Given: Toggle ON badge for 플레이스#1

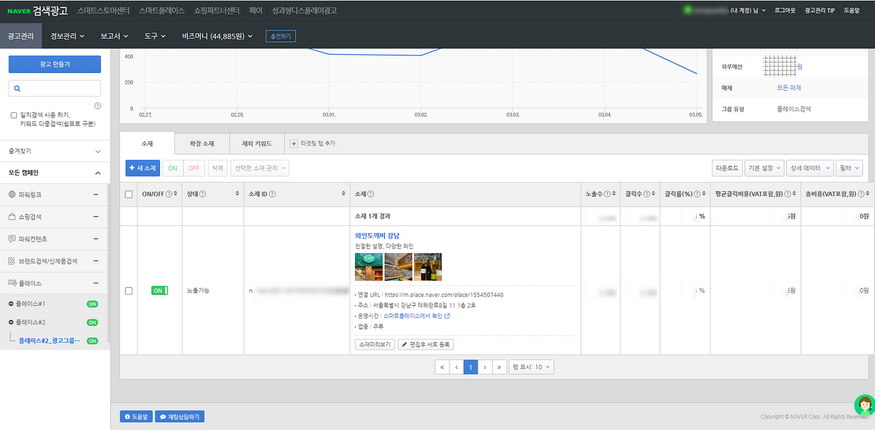Looking at the screenshot, I should (92, 304).
